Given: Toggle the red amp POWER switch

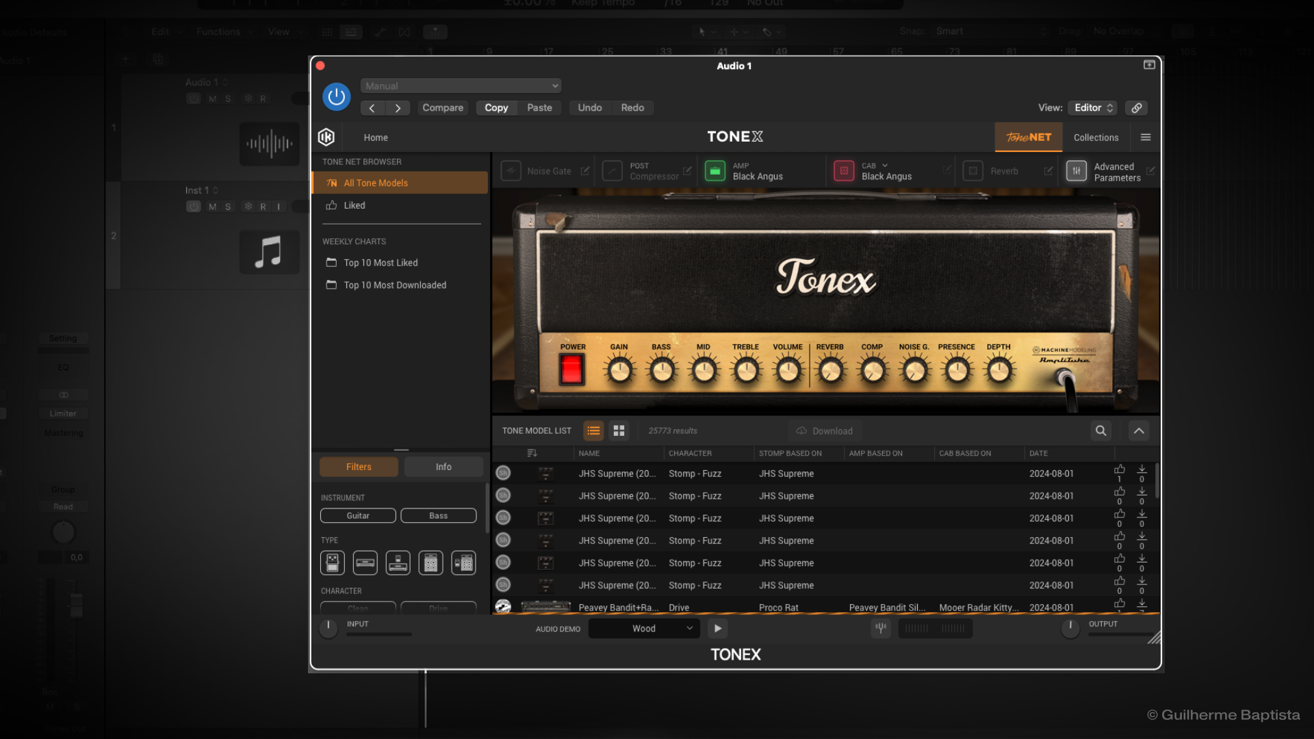Looking at the screenshot, I should pos(571,370).
